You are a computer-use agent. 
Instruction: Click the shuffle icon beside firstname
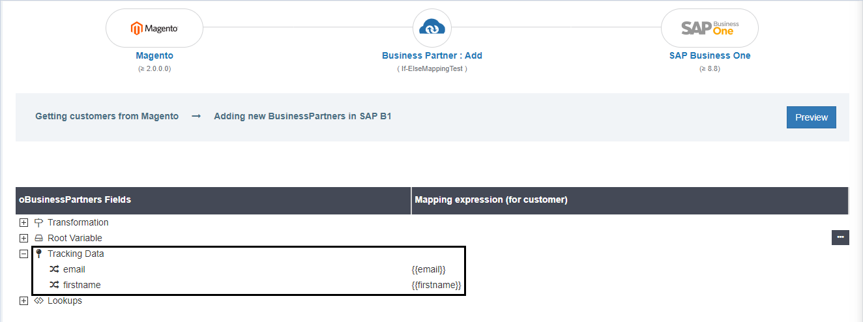[54, 285]
